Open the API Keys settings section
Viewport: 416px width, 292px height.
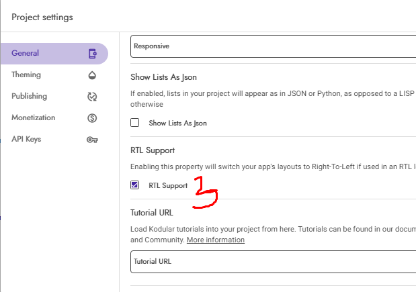click(x=27, y=139)
